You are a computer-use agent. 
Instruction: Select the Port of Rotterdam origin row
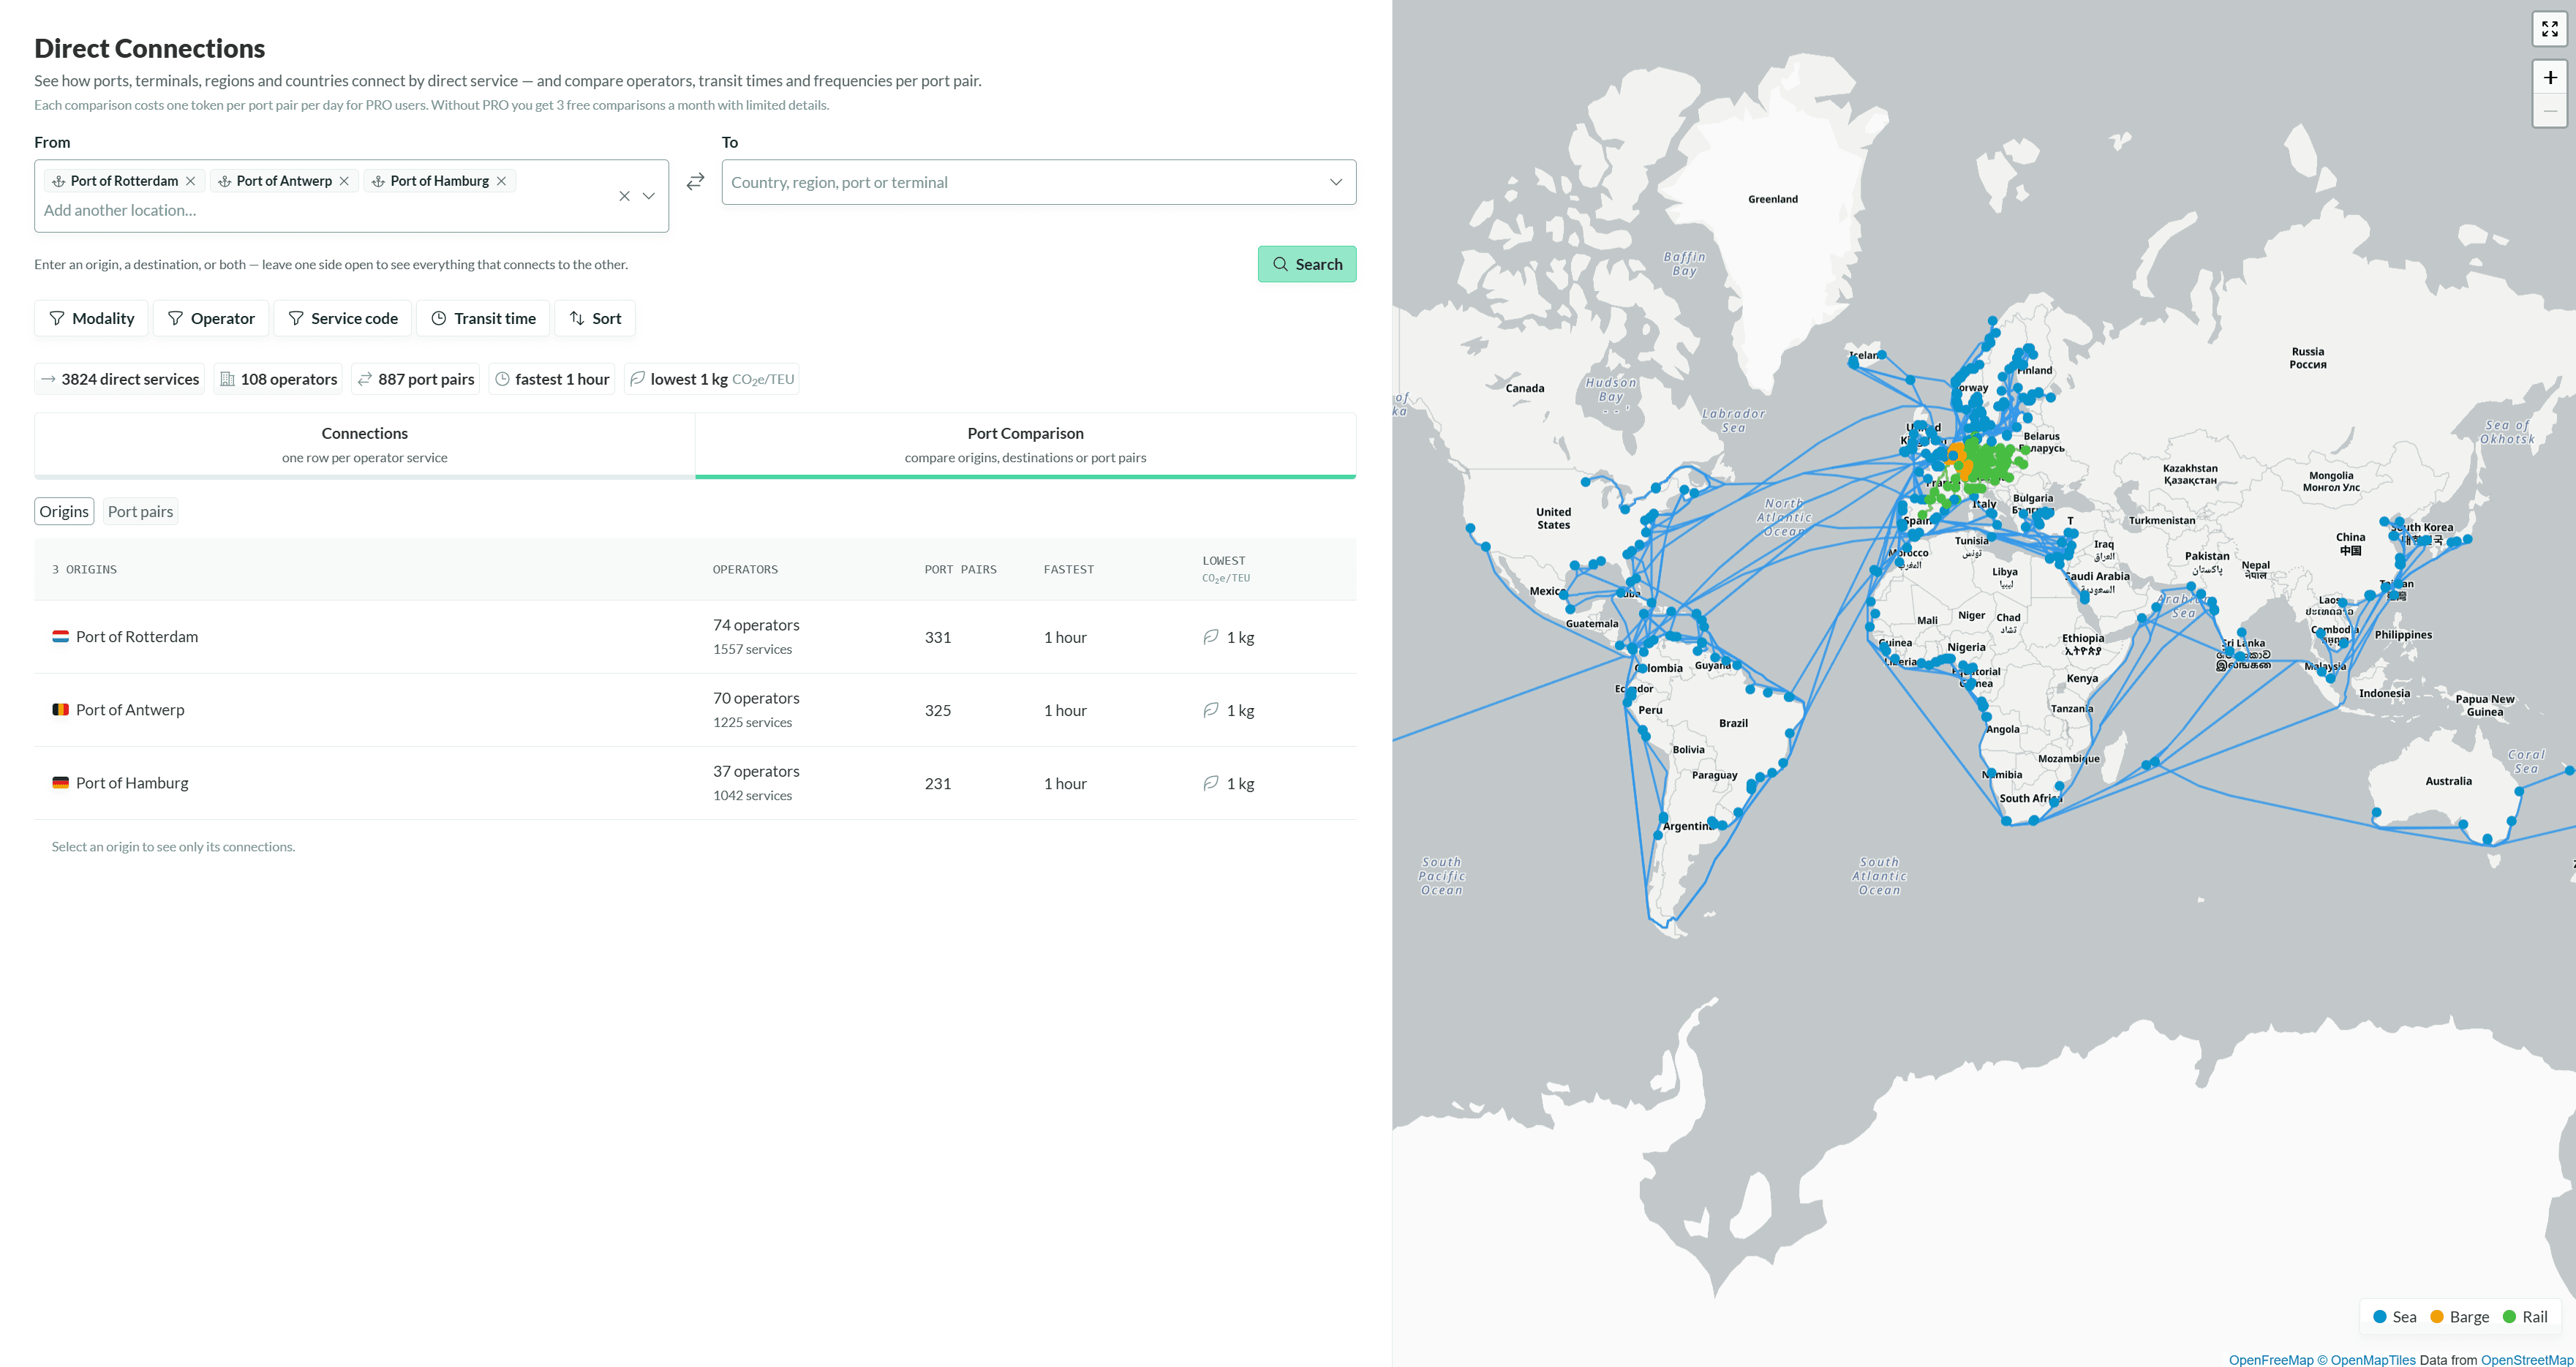click(x=695, y=637)
